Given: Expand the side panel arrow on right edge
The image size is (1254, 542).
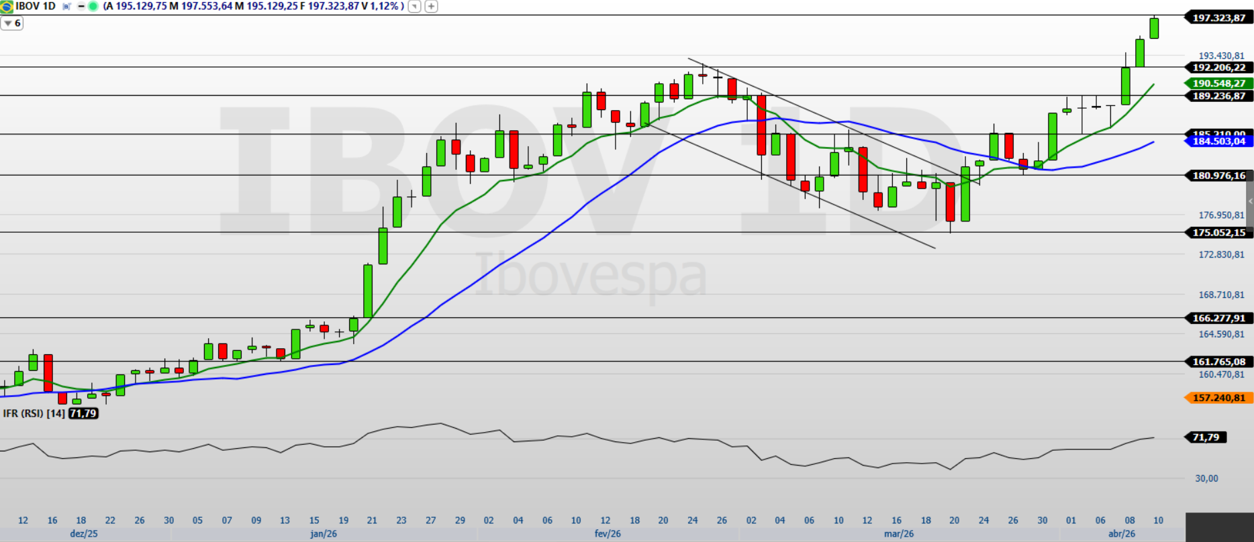Looking at the screenshot, I should (x=1249, y=201).
